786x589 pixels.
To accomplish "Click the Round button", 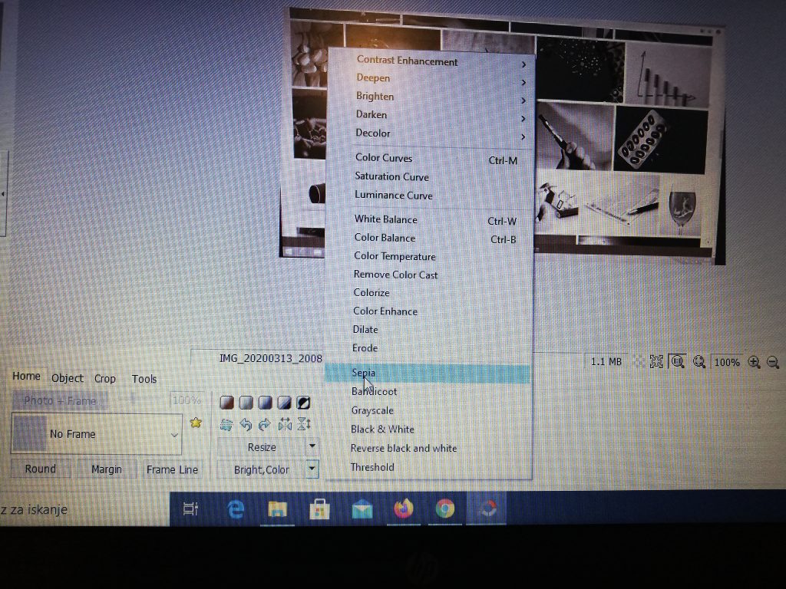I will [x=41, y=469].
